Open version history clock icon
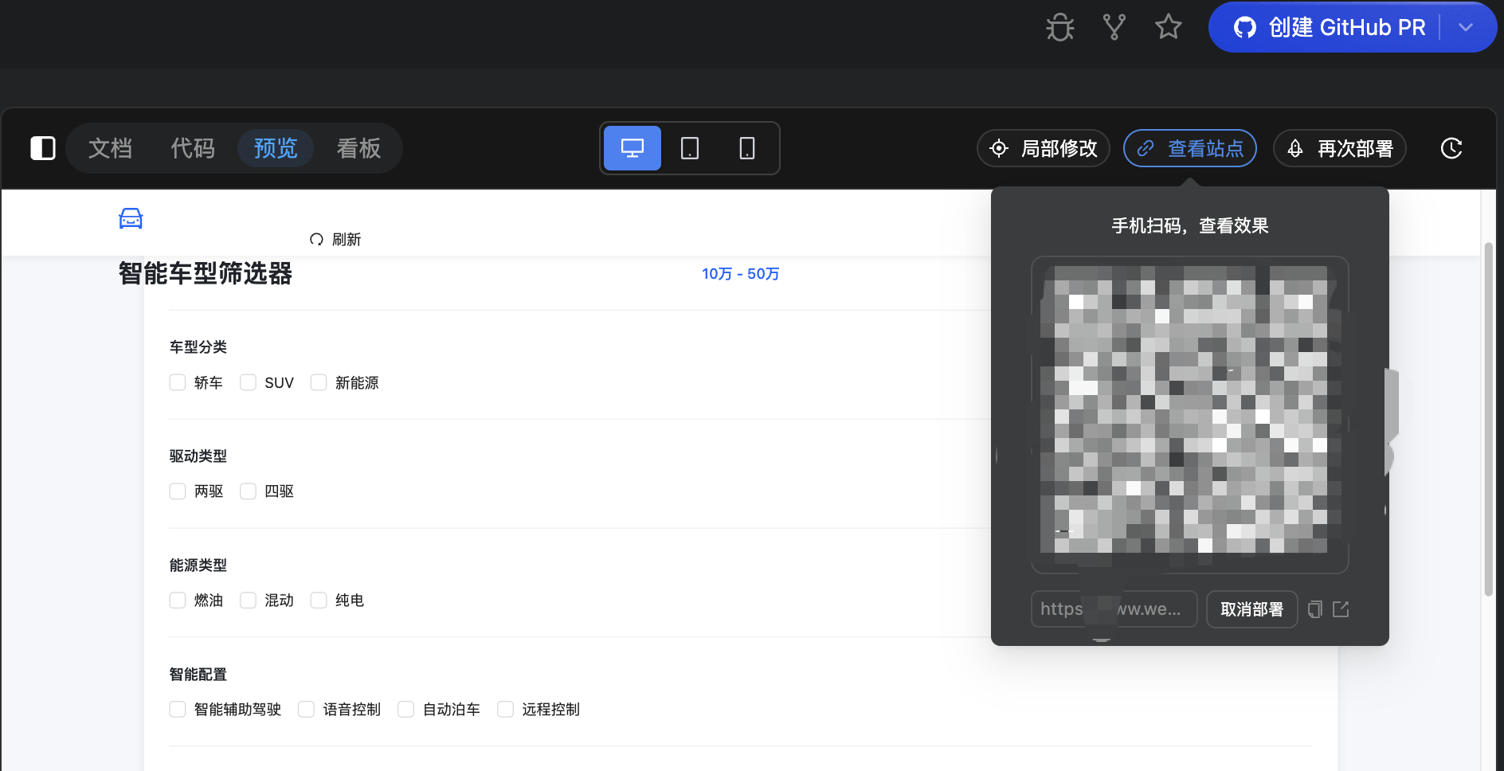Image resolution: width=1504 pixels, height=771 pixels. pyautogui.click(x=1451, y=148)
